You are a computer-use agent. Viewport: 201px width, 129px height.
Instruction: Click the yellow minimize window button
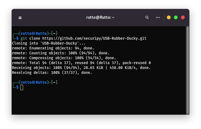point(169,17)
